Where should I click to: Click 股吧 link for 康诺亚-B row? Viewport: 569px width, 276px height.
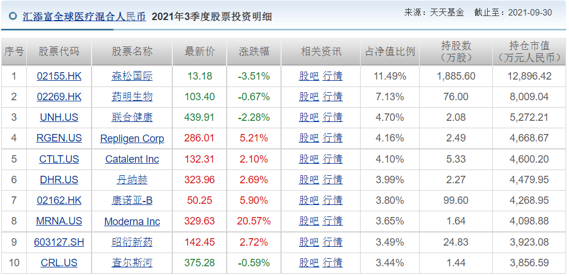click(x=309, y=200)
